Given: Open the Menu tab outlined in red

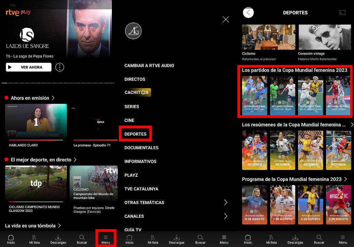Looking at the screenshot, I should 106,239.
